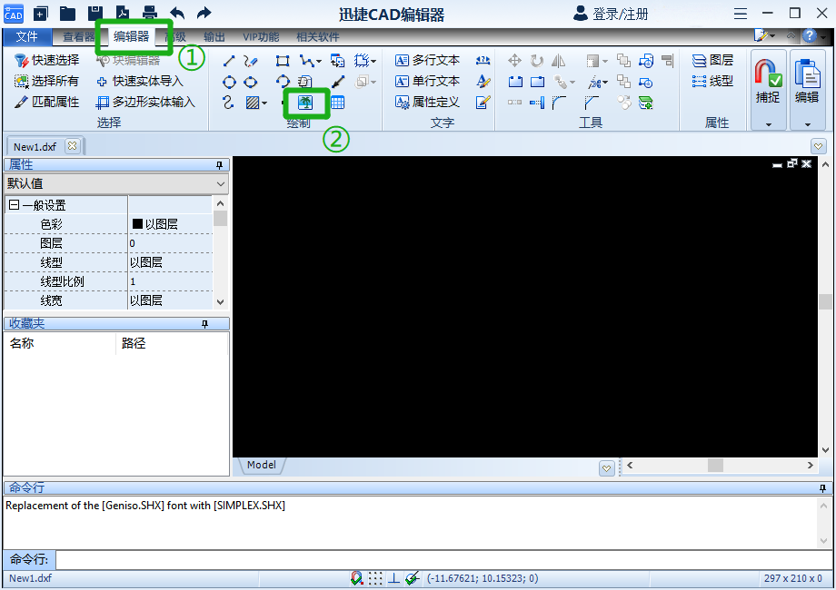Image resolution: width=836 pixels, height=590 pixels.
Task: Close the New1.dxf document tab
Action: tap(72, 146)
